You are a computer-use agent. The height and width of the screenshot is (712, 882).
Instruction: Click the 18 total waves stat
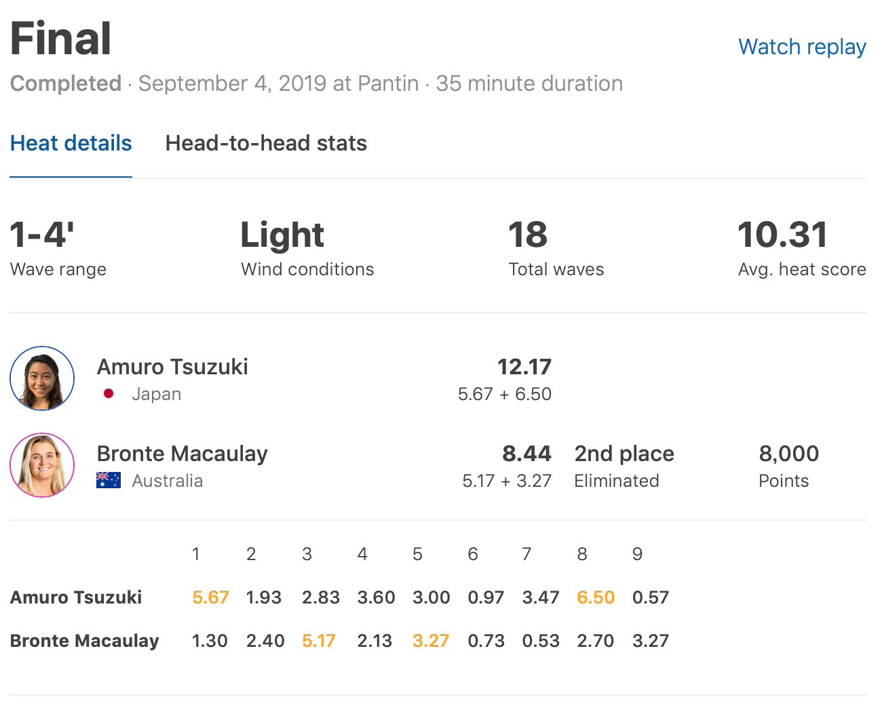coord(528,235)
